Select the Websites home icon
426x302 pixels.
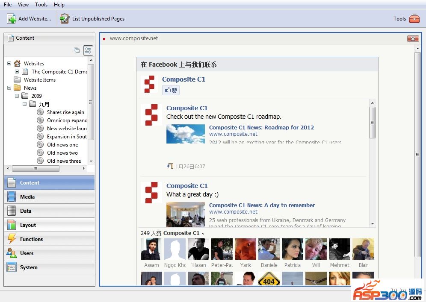(17, 63)
